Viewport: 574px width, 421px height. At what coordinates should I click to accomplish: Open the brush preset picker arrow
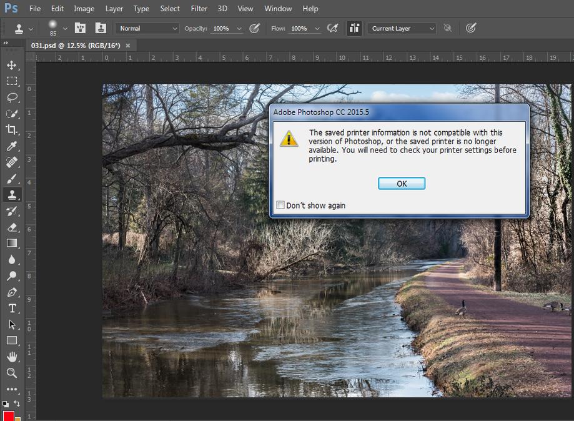65,28
